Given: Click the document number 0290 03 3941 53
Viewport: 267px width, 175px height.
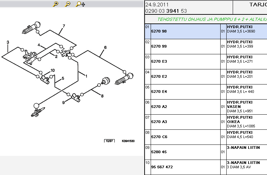Looking at the screenshot, I should (x=166, y=11).
